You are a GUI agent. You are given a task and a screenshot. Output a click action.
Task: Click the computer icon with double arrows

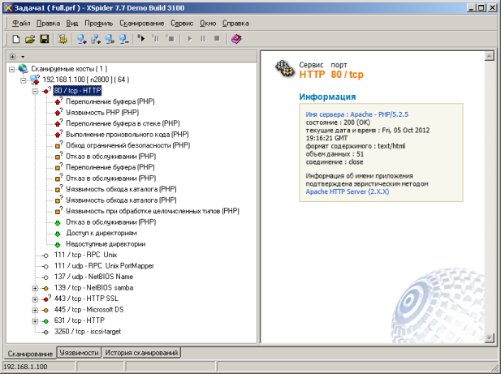point(110,39)
